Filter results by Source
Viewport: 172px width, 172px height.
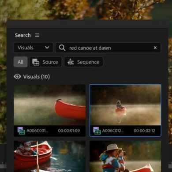tap(45, 62)
